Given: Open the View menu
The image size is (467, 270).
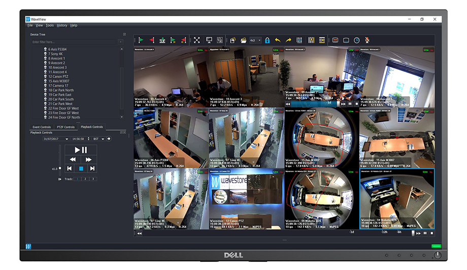Looking at the screenshot, I should coord(39,25).
